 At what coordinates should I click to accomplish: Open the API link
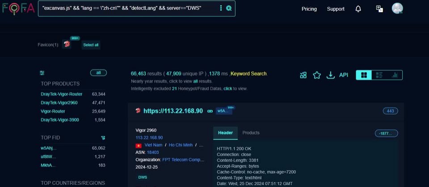pyautogui.click(x=344, y=75)
